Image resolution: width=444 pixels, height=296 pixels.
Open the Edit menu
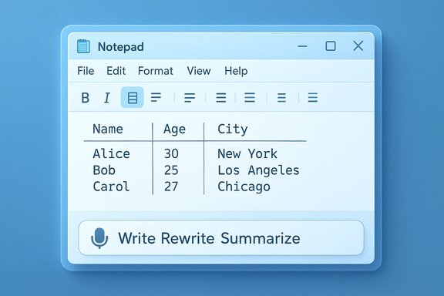(x=116, y=71)
